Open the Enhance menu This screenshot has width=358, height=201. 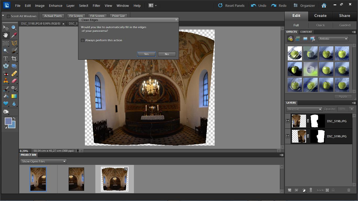pos(56,5)
